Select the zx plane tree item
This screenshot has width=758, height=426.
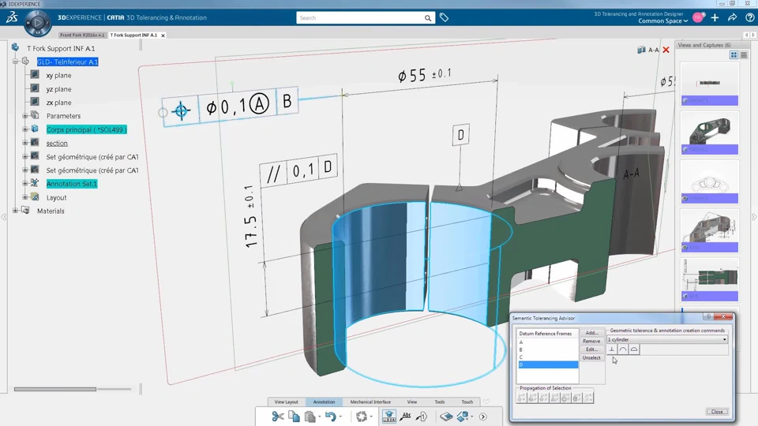pyautogui.click(x=58, y=103)
